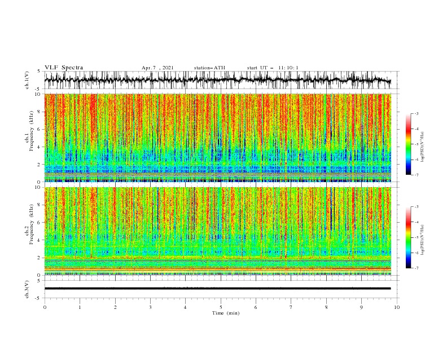Click time axis tick label '7'
Viewport: 447px width, 345px height.
point(291,307)
